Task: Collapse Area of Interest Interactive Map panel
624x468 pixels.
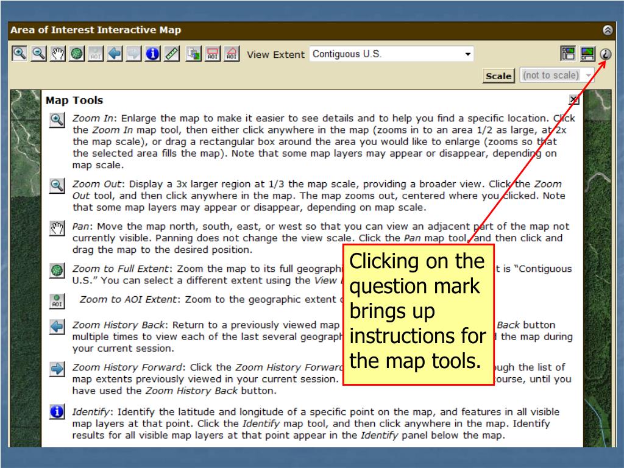Action: [608, 30]
